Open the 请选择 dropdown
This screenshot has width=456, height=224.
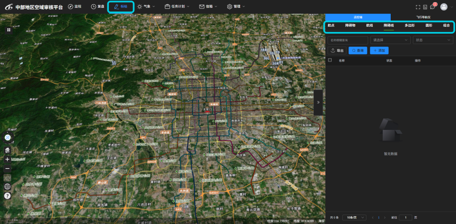click(x=390, y=40)
